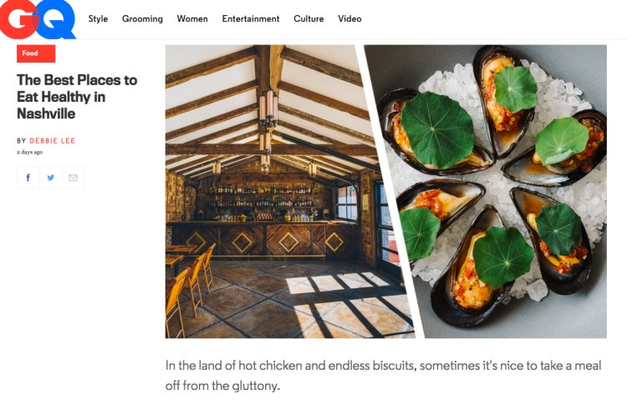Viewport: 627px width, 400px height.
Task: Click the Best Places to Eat Healthy headline
Action: tap(77, 97)
